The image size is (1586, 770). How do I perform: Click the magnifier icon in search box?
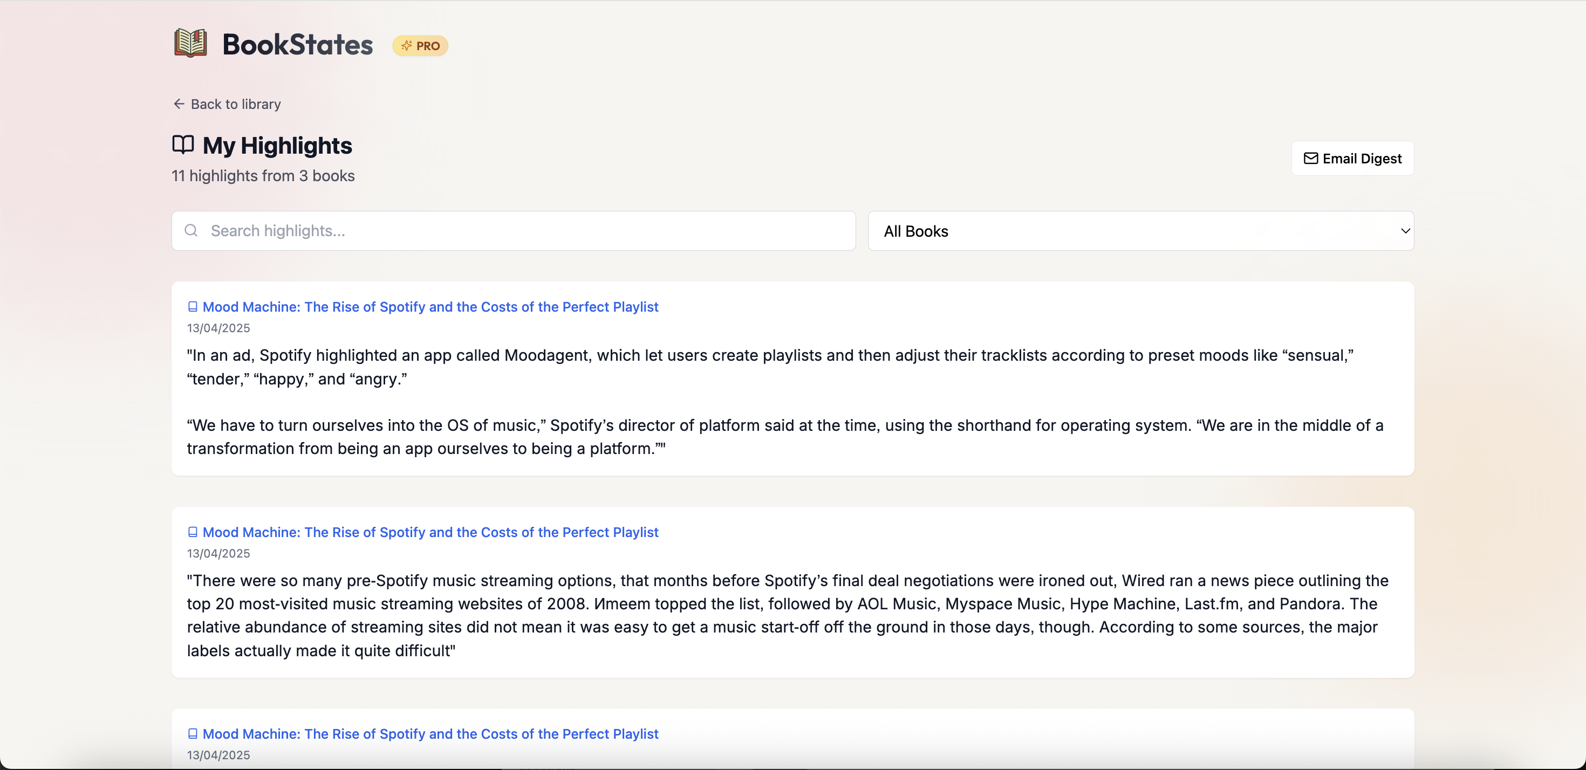click(x=192, y=230)
